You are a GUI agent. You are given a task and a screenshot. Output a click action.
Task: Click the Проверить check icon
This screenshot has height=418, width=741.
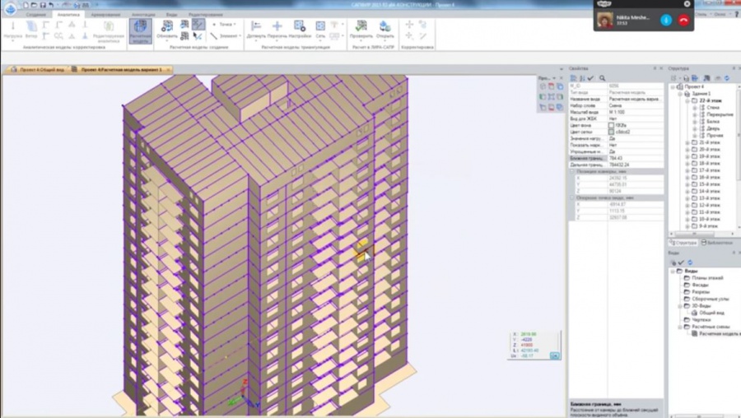click(x=361, y=29)
